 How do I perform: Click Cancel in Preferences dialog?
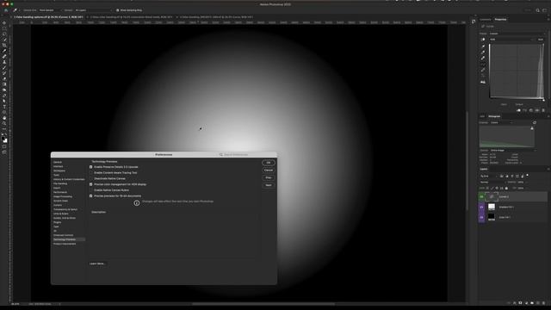(x=269, y=170)
